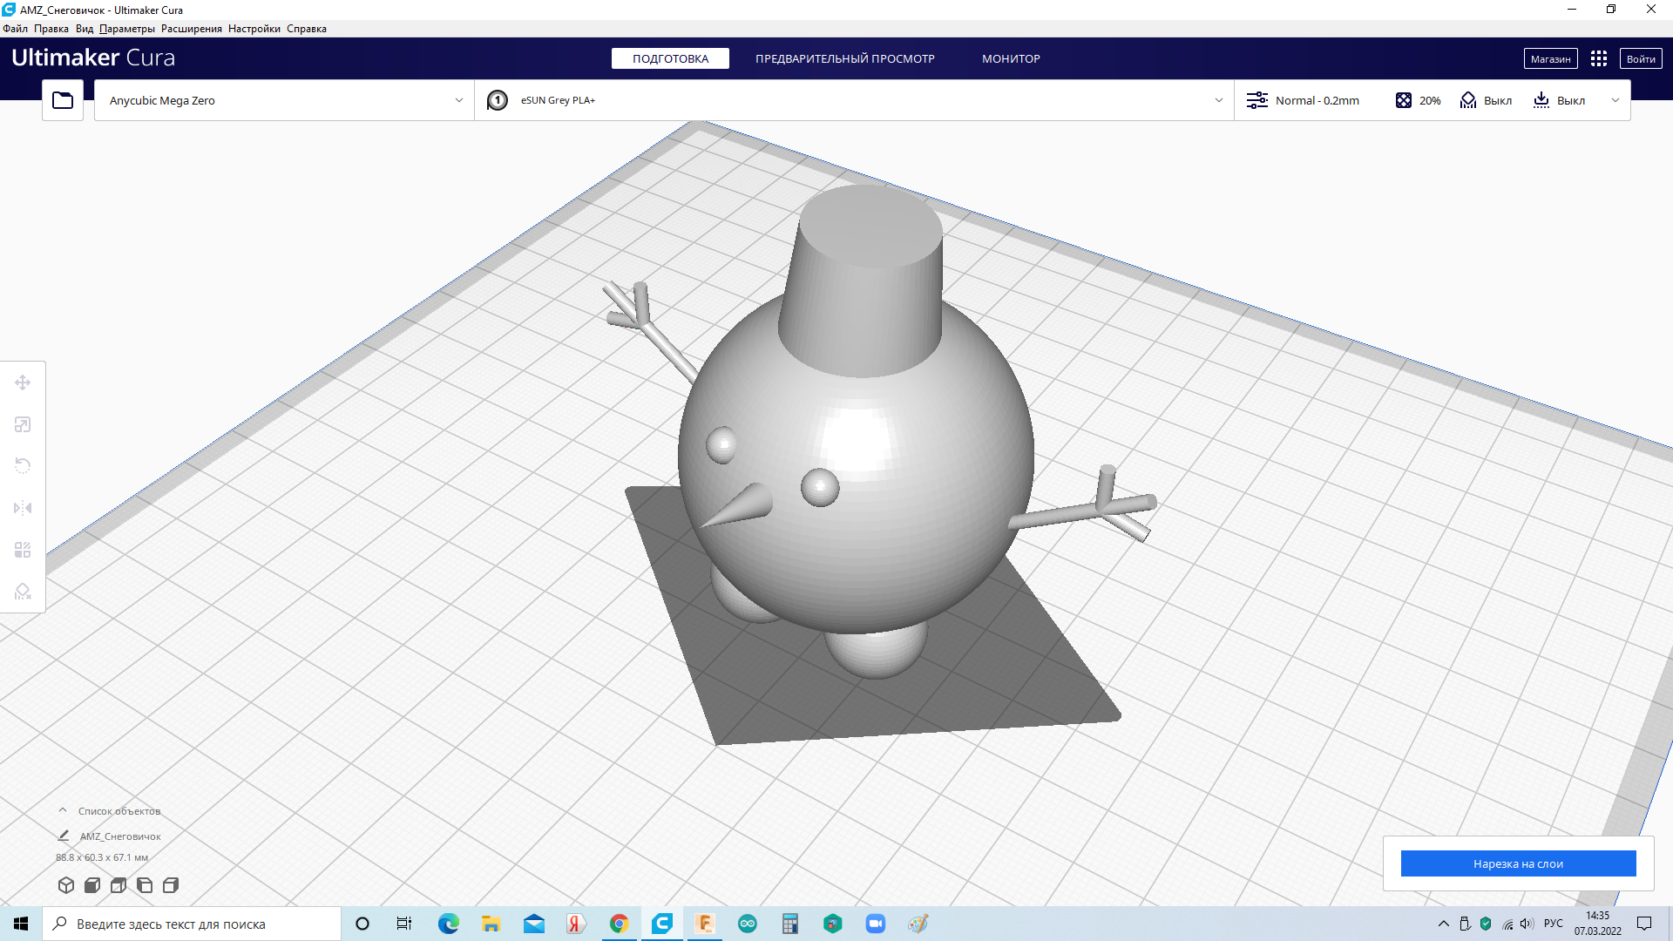Image resolution: width=1673 pixels, height=941 pixels.
Task: Click the Нарезка на слои button
Action: click(x=1518, y=863)
